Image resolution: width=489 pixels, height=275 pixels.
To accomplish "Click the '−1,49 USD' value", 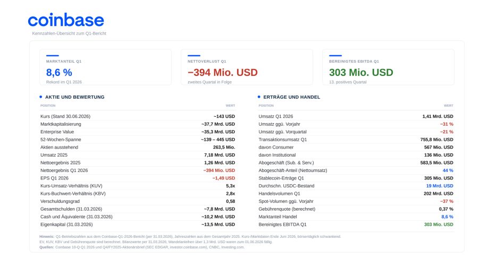I will coord(224,178).
